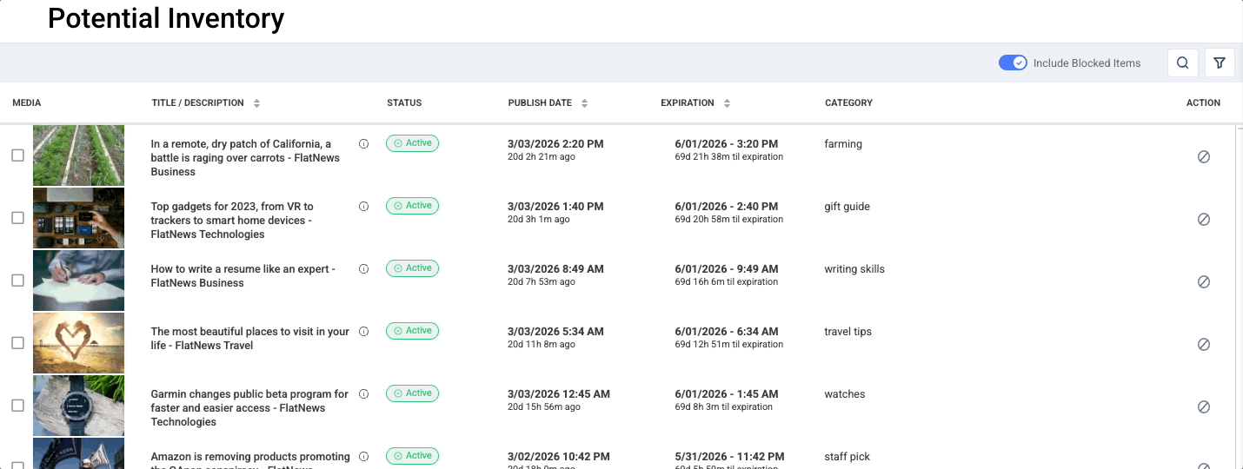
Task: Open the heart sunset travel thumbnail
Action: click(x=78, y=343)
